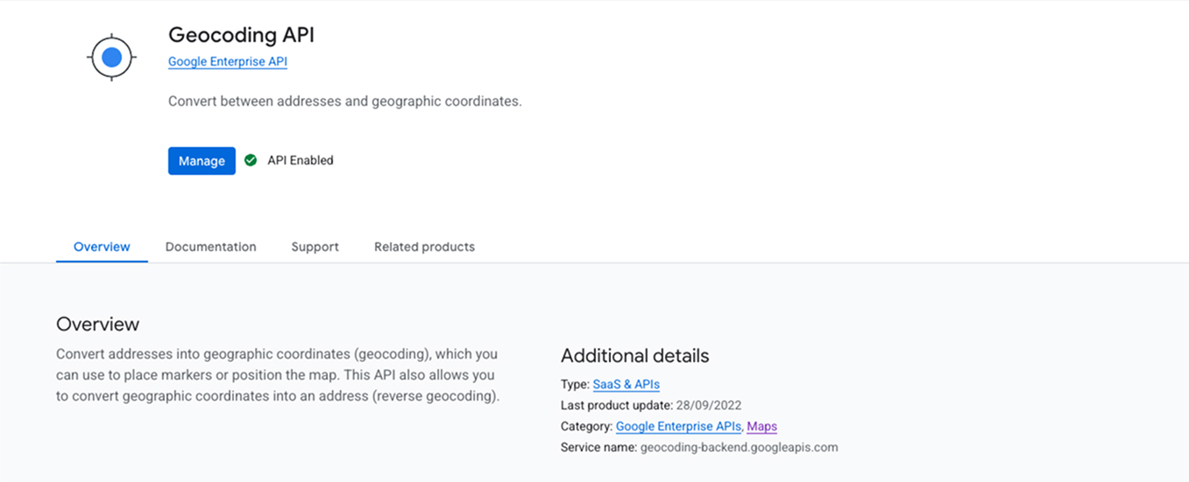The width and height of the screenshot is (1189, 482).
Task: Click the Category label in Additional details
Action: (x=586, y=426)
